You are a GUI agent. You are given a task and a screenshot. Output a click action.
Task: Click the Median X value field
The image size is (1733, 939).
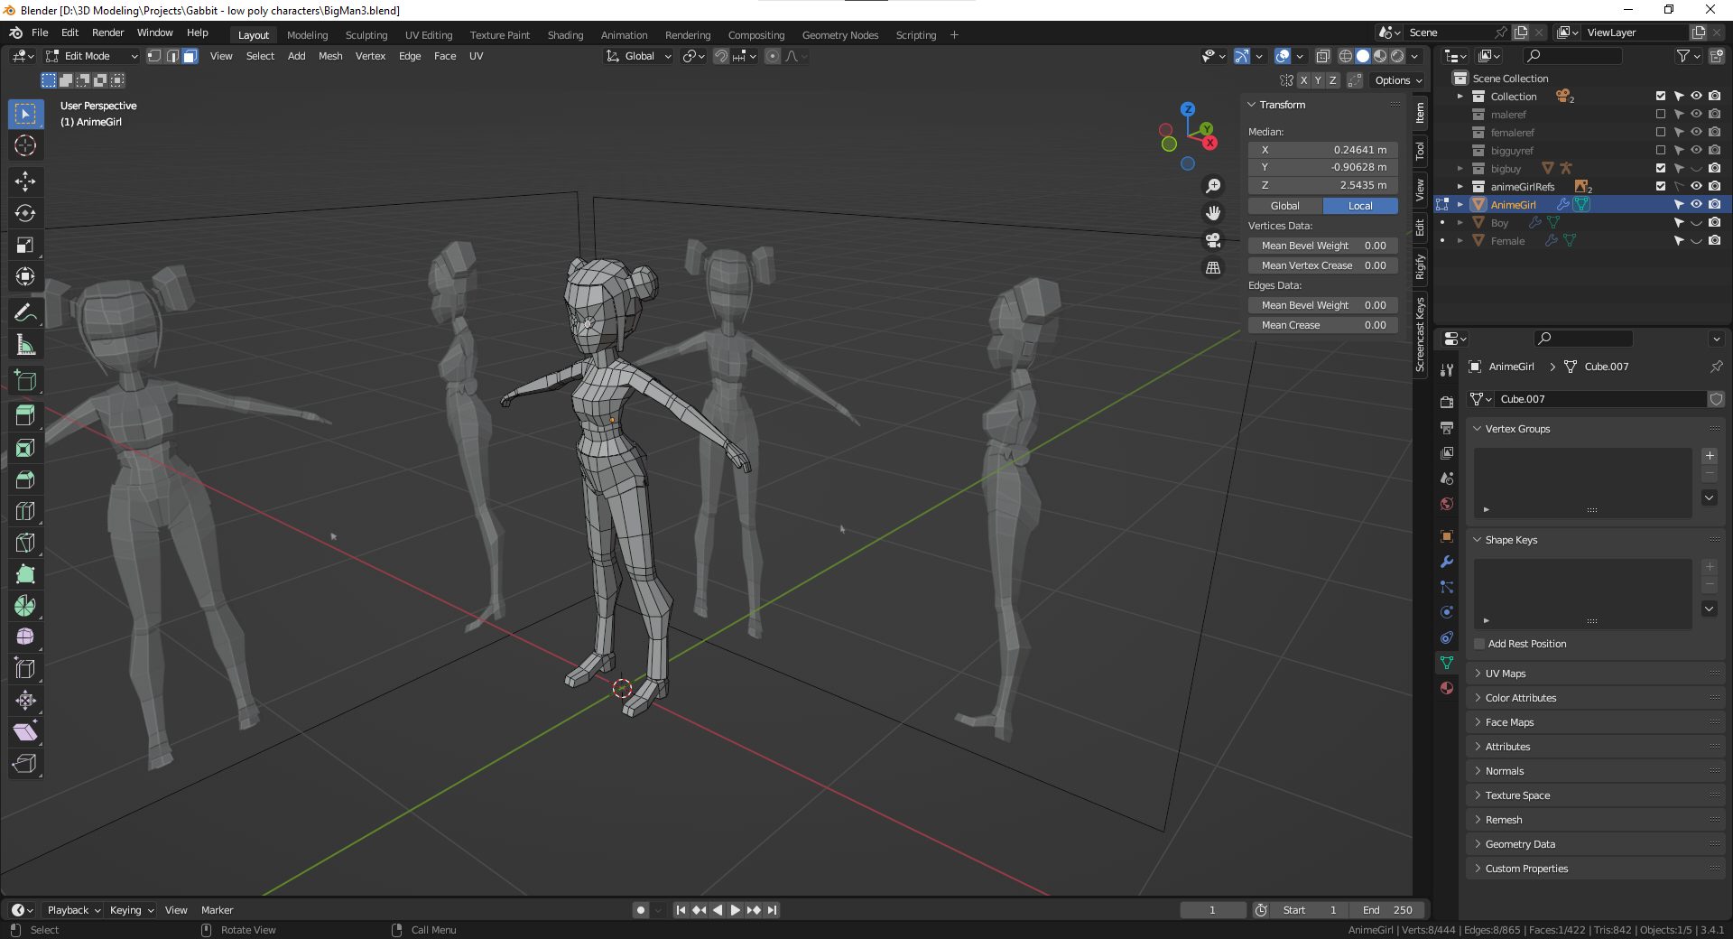1322,150
